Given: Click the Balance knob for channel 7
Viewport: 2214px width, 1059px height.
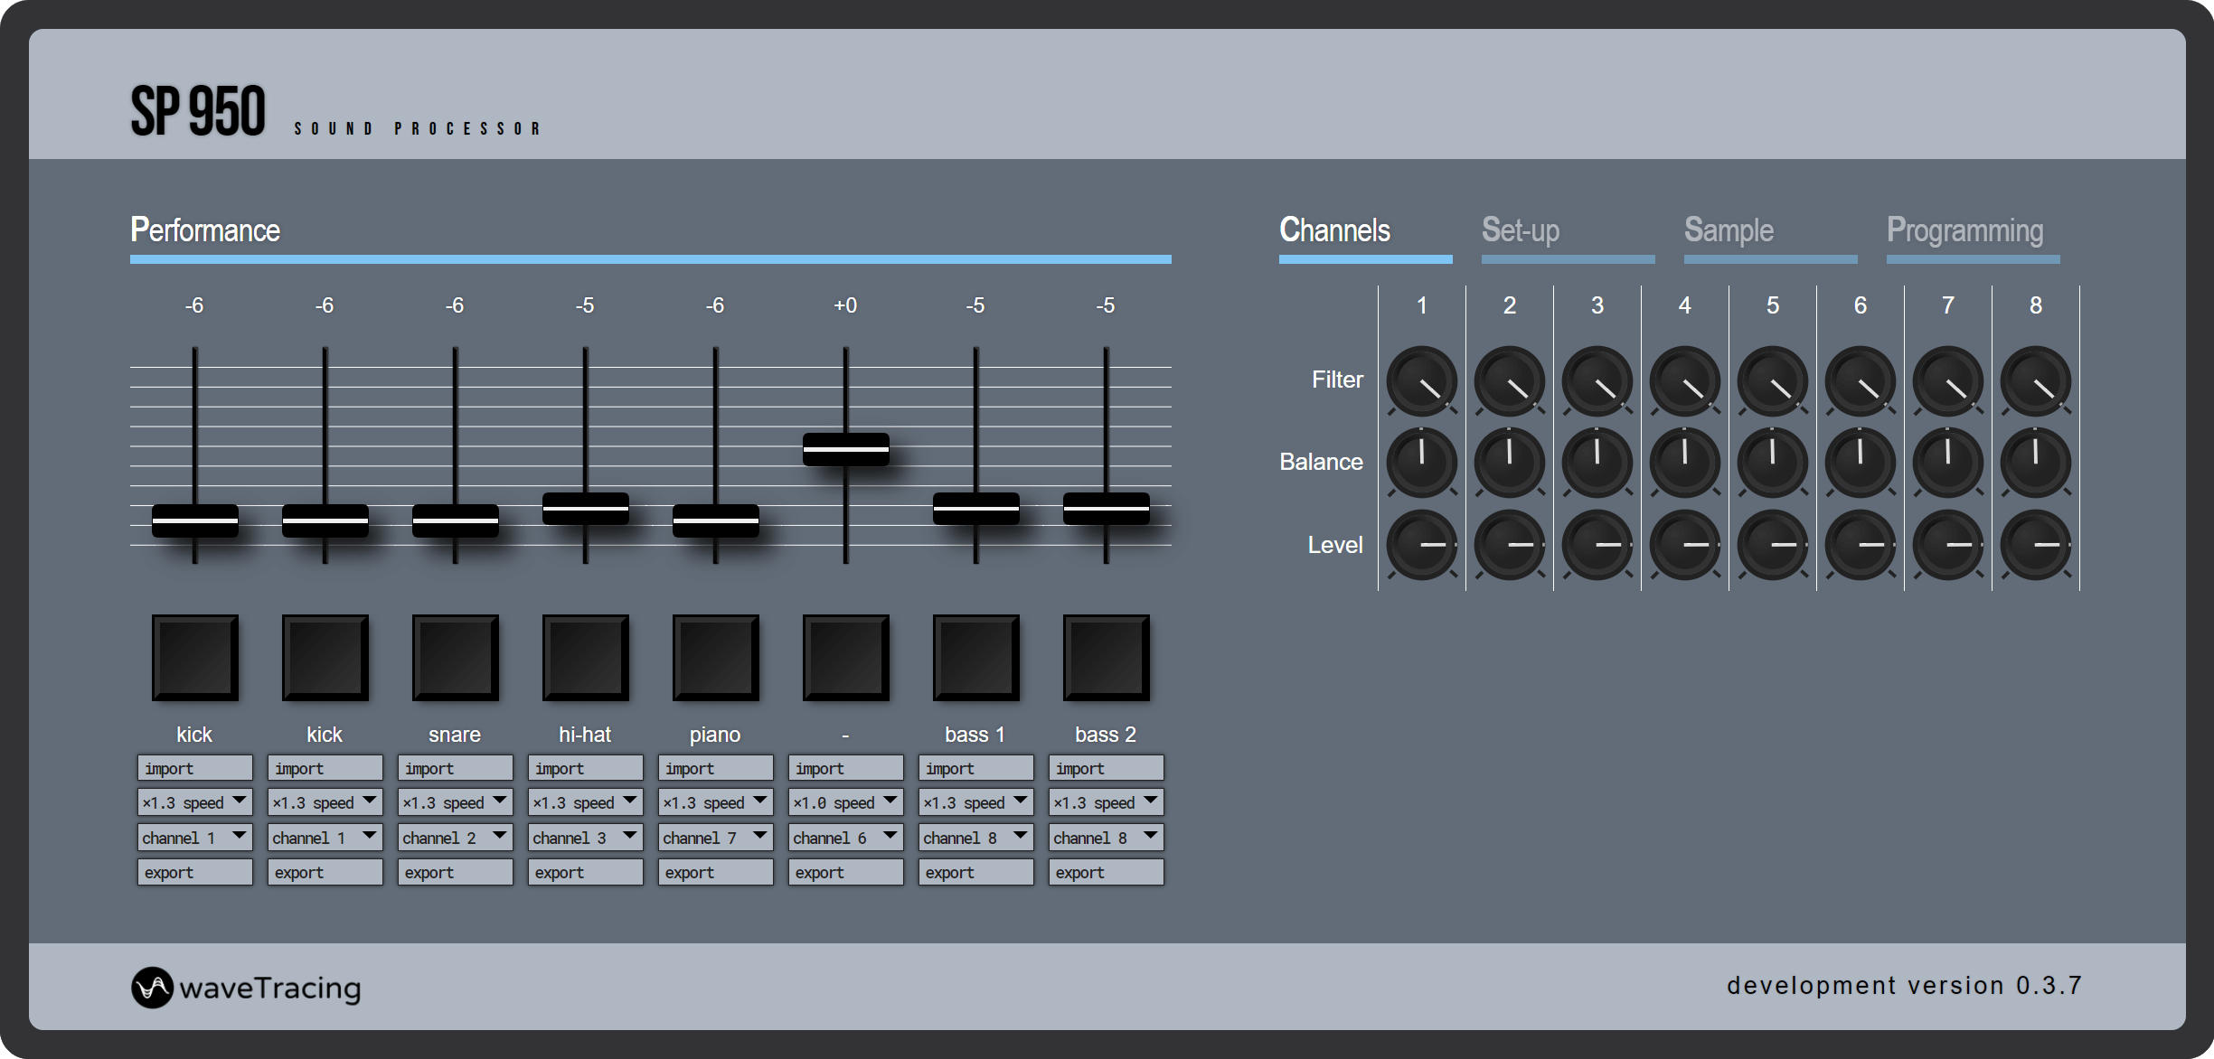Looking at the screenshot, I should [1947, 463].
